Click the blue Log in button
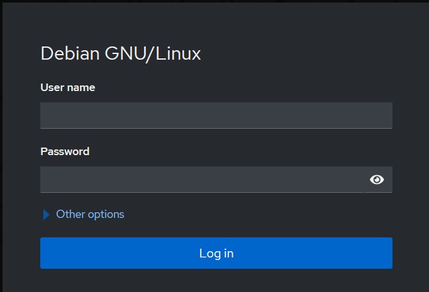Image resolution: width=429 pixels, height=292 pixels. pyautogui.click(x=216, y=253)
